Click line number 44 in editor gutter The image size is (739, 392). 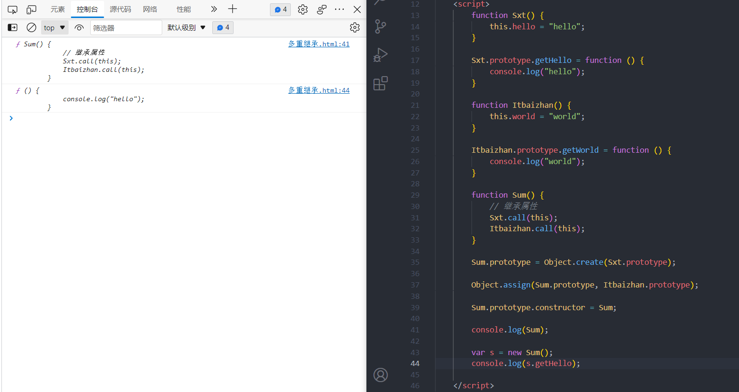pyautogui.click(x=415, y=364)
